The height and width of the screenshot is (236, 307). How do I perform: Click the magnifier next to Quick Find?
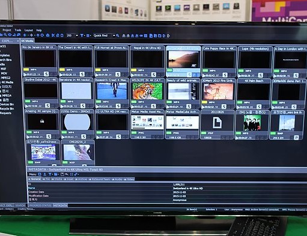[118, 35]
